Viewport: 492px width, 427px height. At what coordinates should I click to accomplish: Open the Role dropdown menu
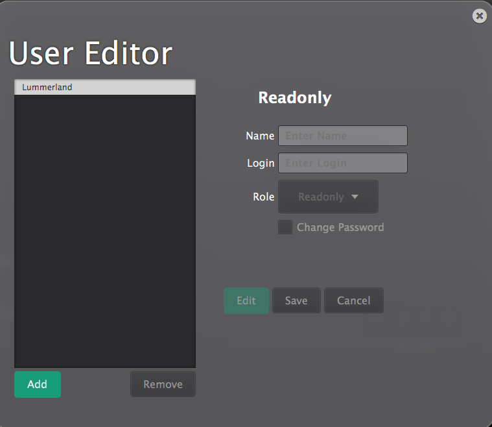pos(328,197)
